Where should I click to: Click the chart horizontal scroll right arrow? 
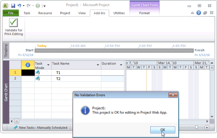[207, 121]
